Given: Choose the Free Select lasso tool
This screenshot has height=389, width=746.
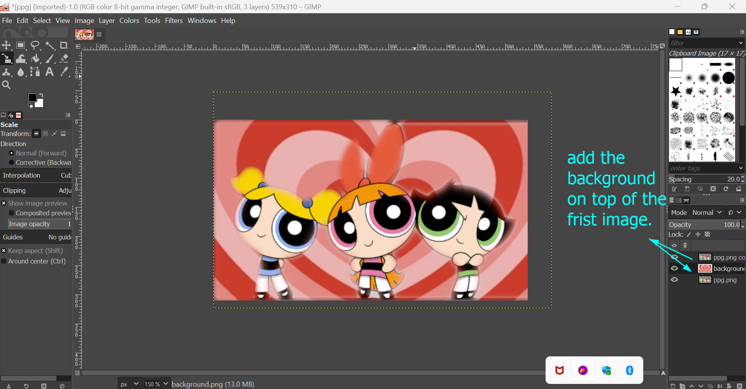Looking at the screenshot, I should (35, 45).
